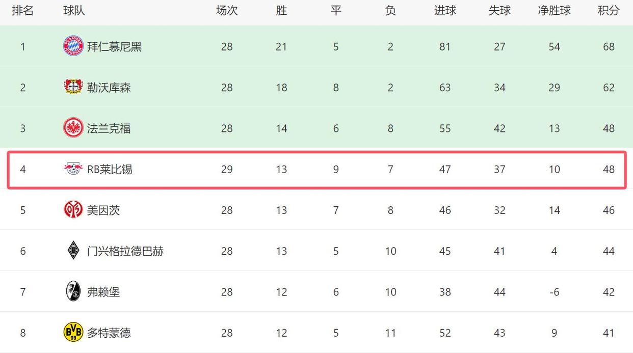The image size is (633, 353).
Task: Click the 排名 column header
Action: [x=23, y=10]
